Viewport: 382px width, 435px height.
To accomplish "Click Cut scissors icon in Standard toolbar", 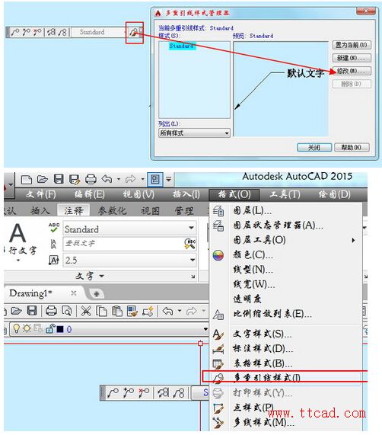I will 86,311.
